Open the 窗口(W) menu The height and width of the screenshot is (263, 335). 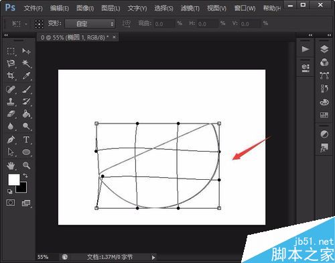pos(245,9)
